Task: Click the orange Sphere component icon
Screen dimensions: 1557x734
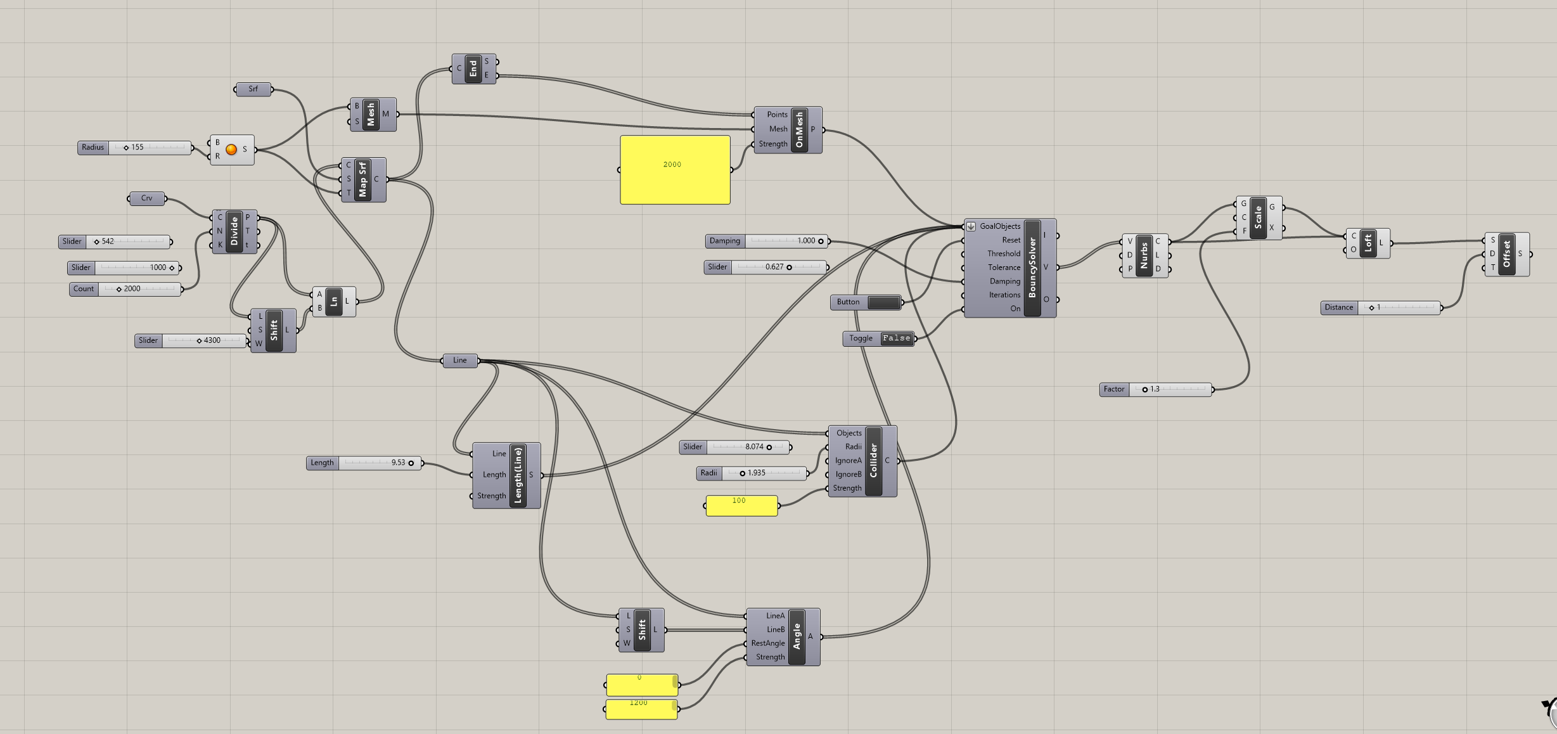Action: click(231, 150)
